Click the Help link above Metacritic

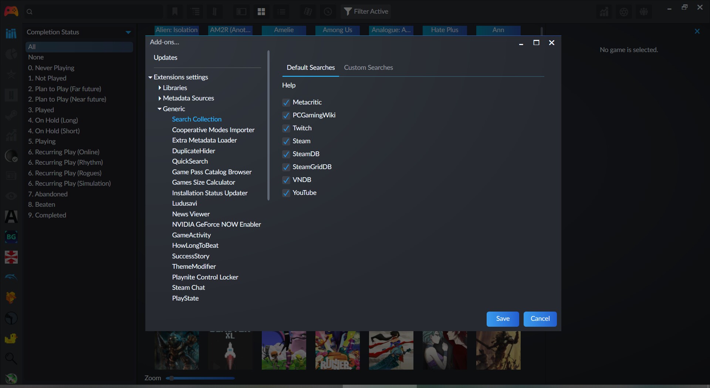pos(289,85)
